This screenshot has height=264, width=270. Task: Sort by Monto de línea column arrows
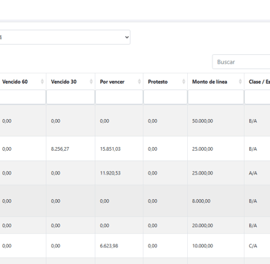[x=240, y=82]
